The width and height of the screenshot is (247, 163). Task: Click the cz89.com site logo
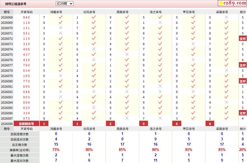tap(232, 3)
